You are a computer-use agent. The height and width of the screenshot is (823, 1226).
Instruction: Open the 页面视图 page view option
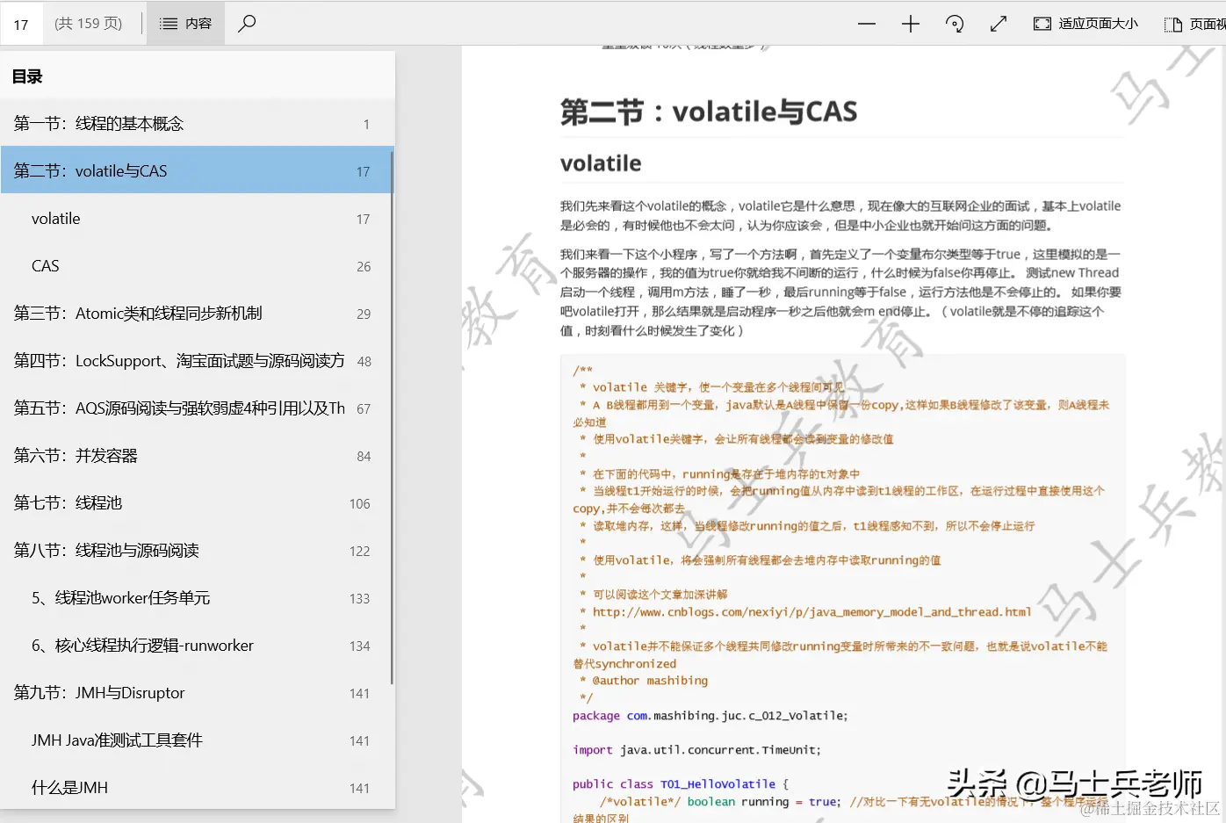coord(1194,24)
